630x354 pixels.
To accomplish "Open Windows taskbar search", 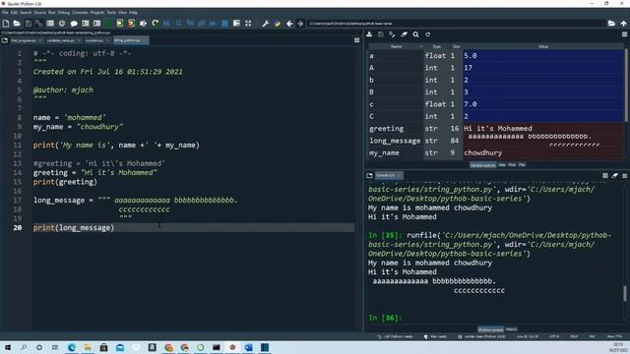I will 24,347.
